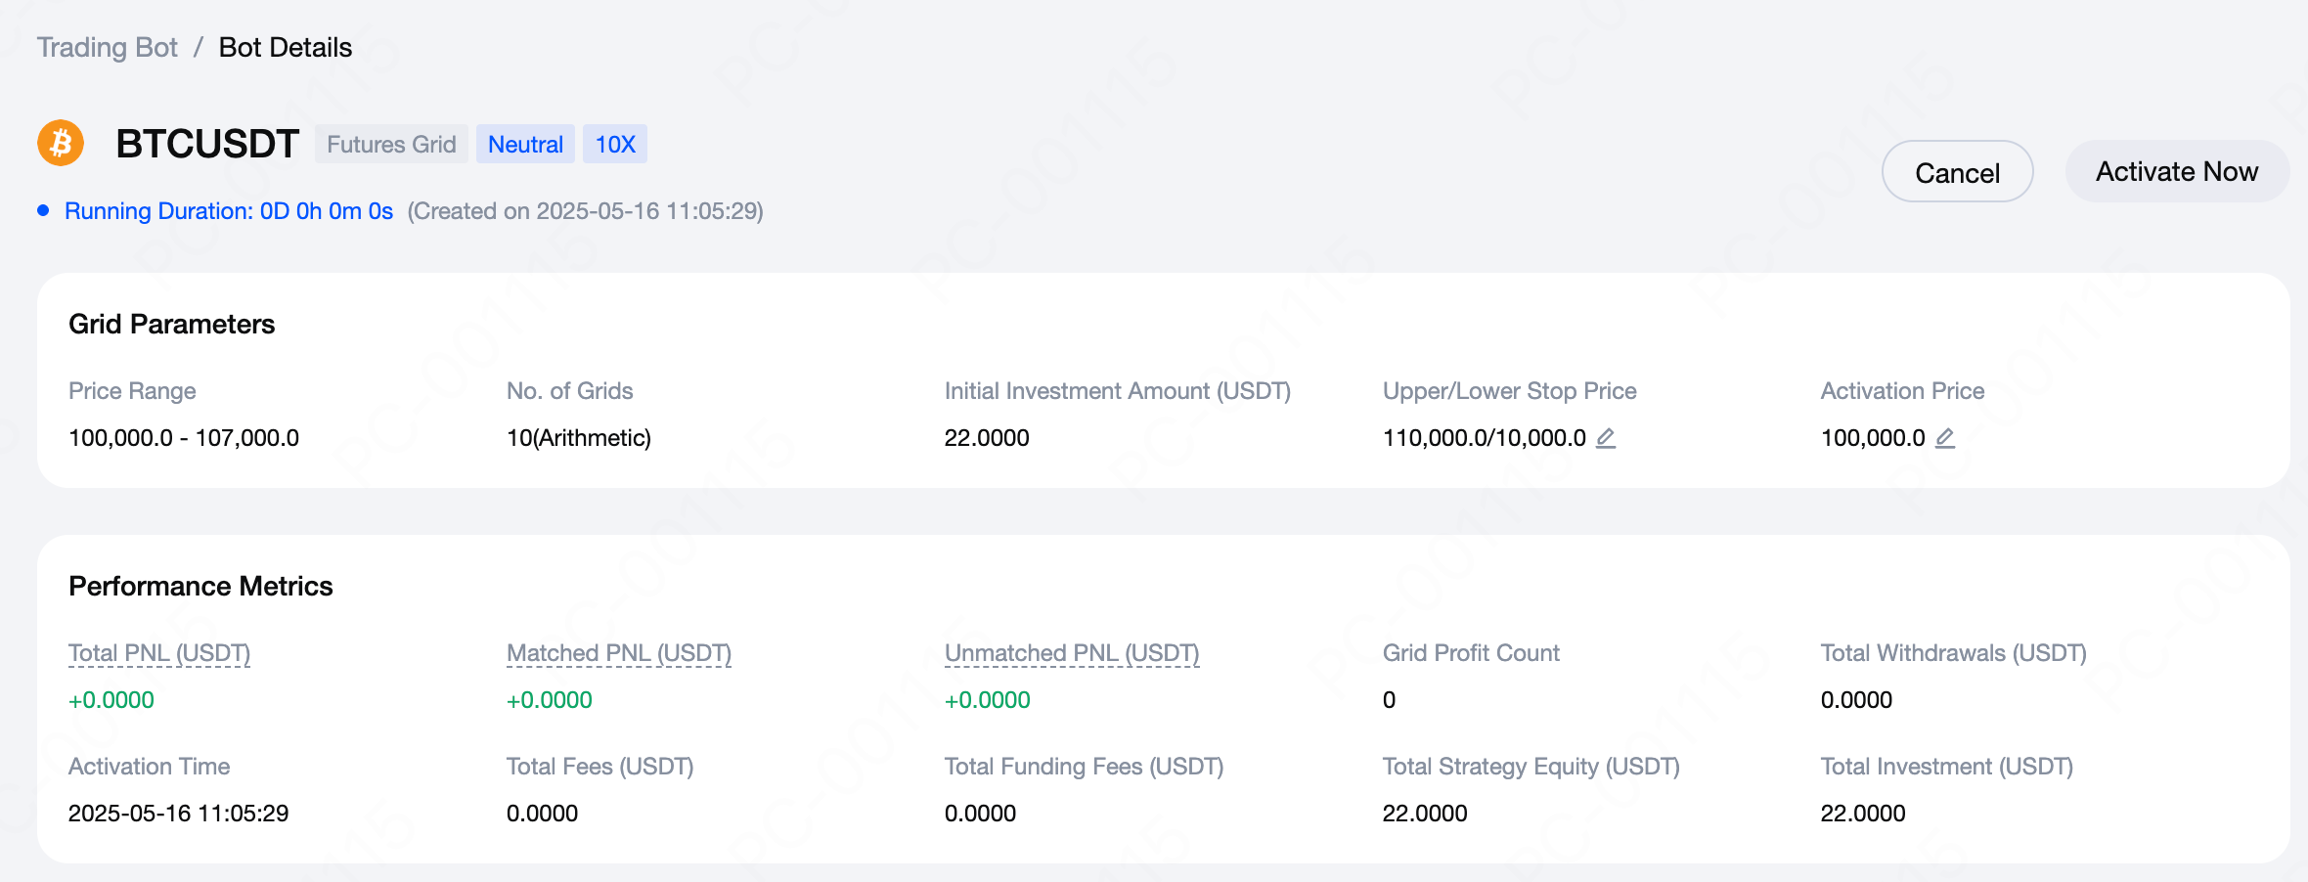Click the Total PNL (USDT) label

point(159,653)
